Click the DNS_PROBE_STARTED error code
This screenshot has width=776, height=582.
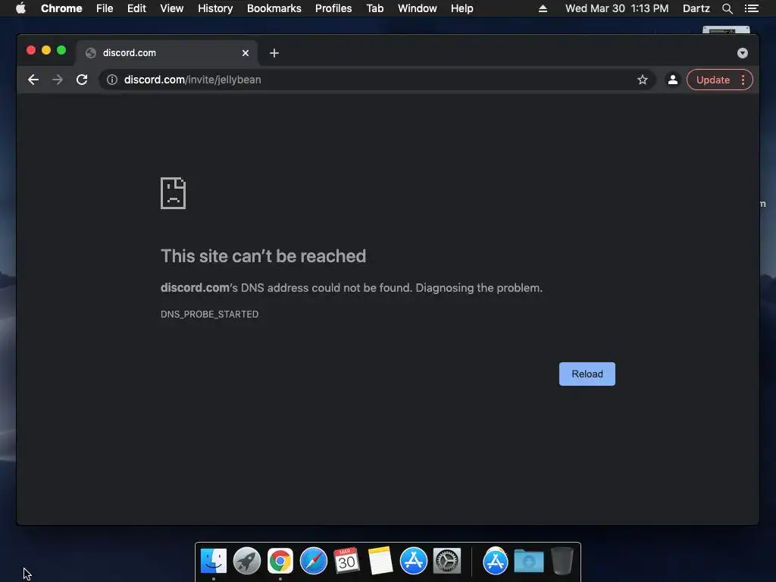click(209, 314)
